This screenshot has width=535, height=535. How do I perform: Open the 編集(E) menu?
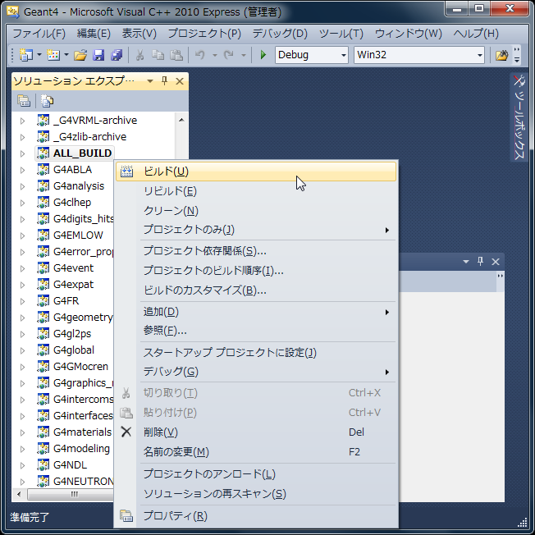[x=94, y=34]
